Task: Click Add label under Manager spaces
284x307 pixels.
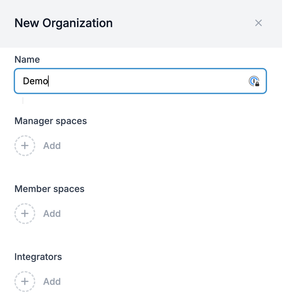Action: click(52, 146)
